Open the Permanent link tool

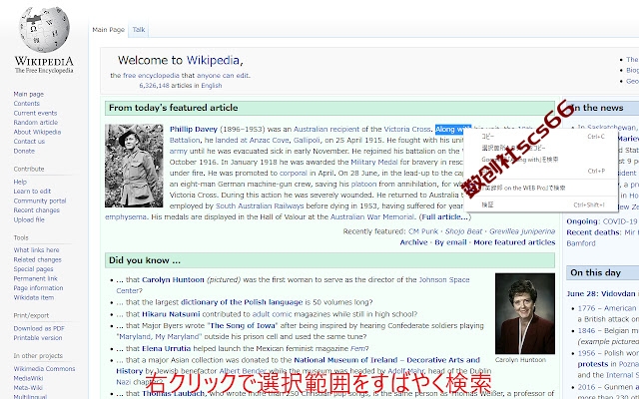36,278
